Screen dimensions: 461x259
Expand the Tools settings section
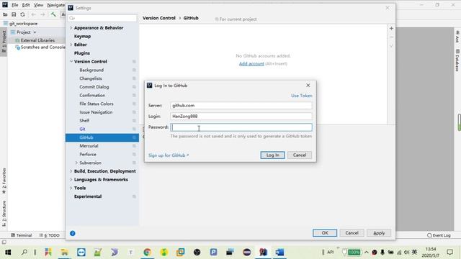(x=71, y=188)
